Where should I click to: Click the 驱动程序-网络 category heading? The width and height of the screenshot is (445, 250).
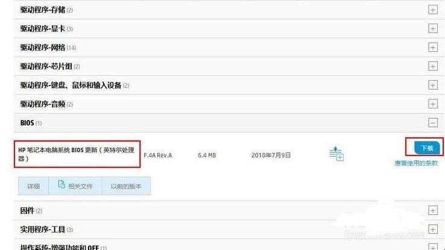43,48
